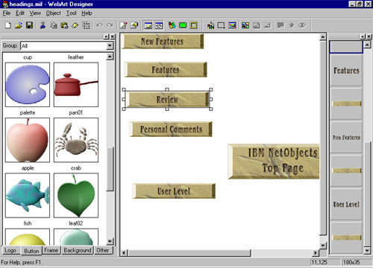
Task: Click the Paste clipboard icon
Action: click(x=64, y=25)
